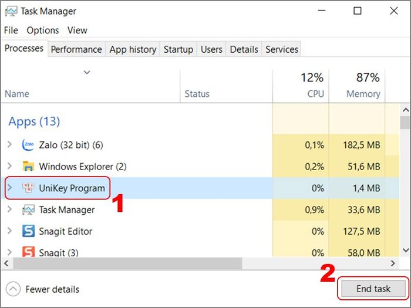This screenshot has height=308, width=411.
Task: Click the Snagit (3) icon
Action: pos(28,252)
